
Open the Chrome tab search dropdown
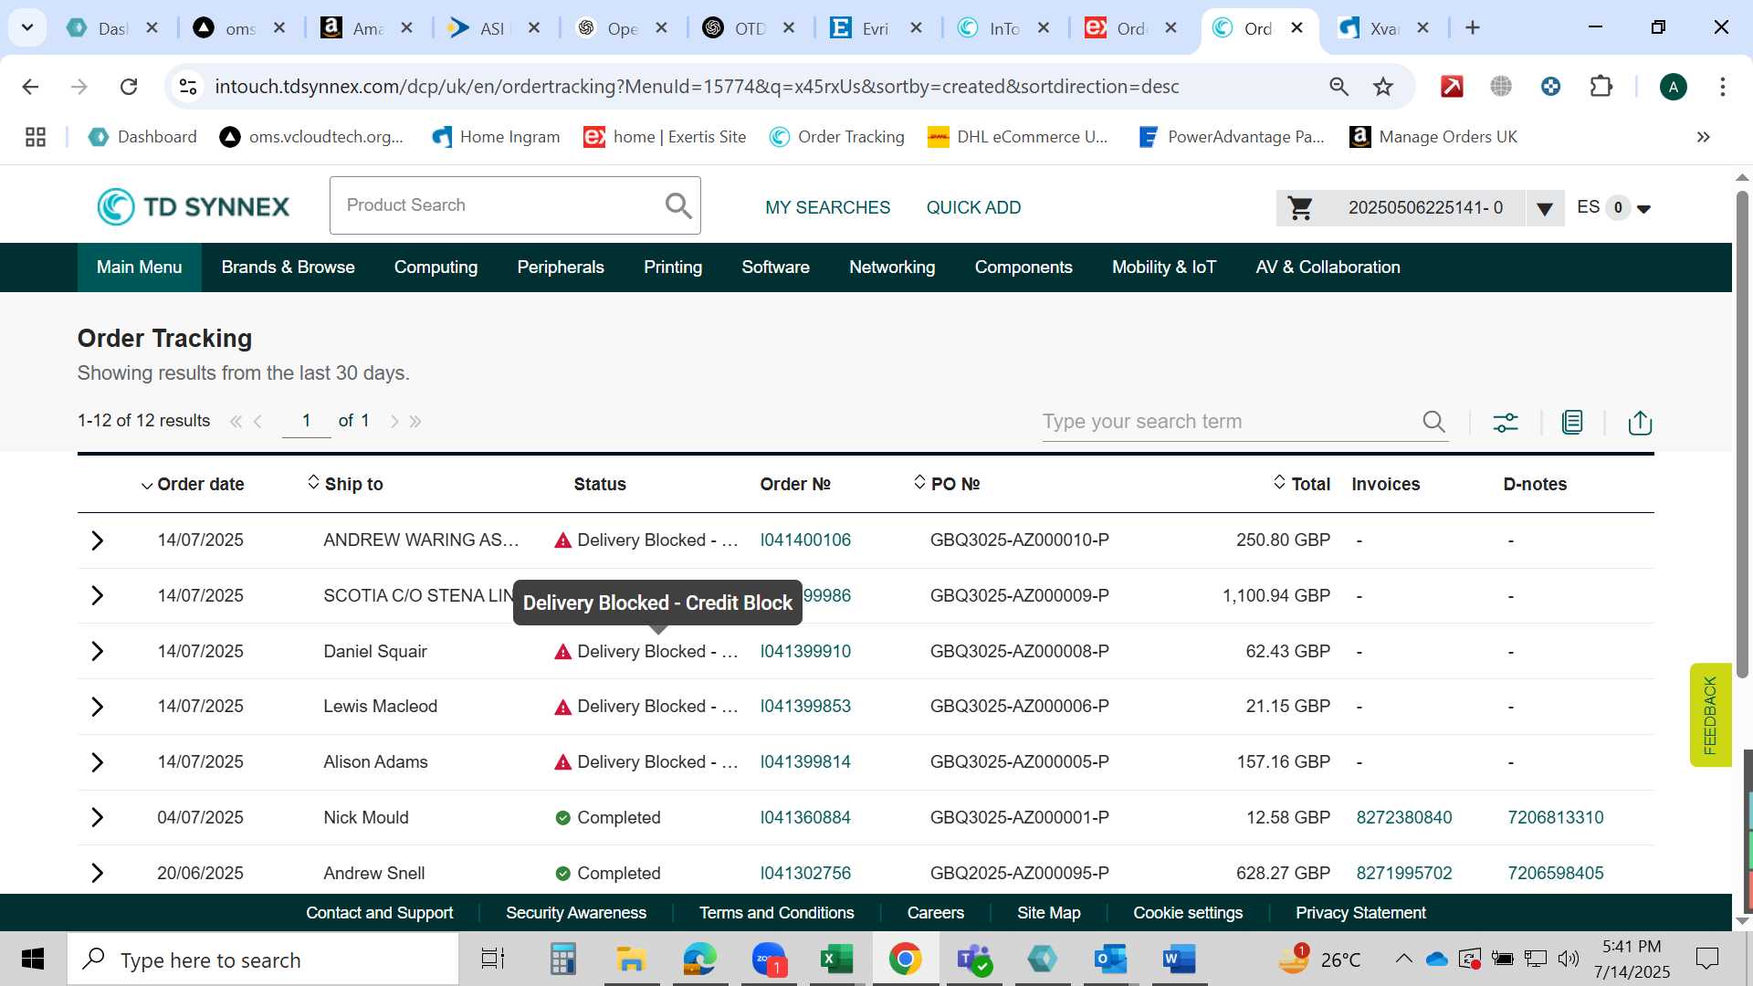(27, 27)
